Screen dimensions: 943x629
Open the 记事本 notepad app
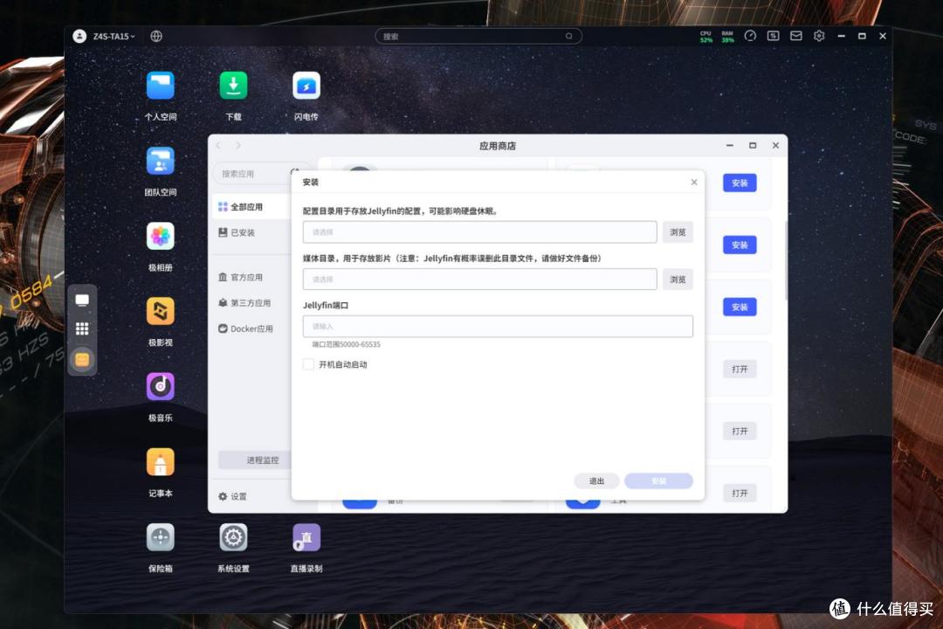[160, 462]
